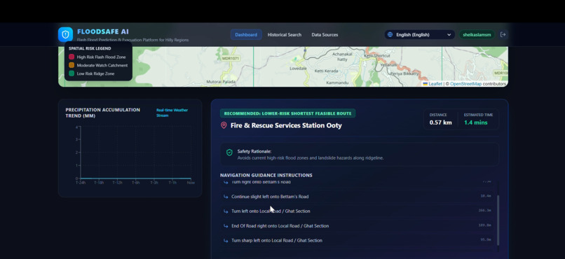Click the 1.4 mins estimated time value
This screenshot has height=259, width=565.
(x=476, y=122)
